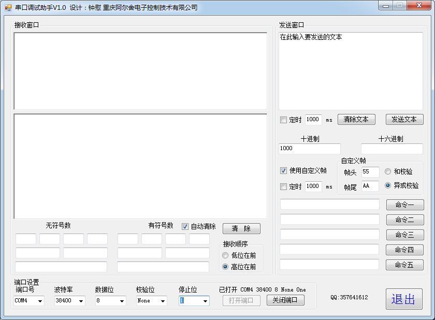This screenshot has height=320, width=435.
Task: Open the 数据位 dropdown showing 8
Action: point(122,301)
